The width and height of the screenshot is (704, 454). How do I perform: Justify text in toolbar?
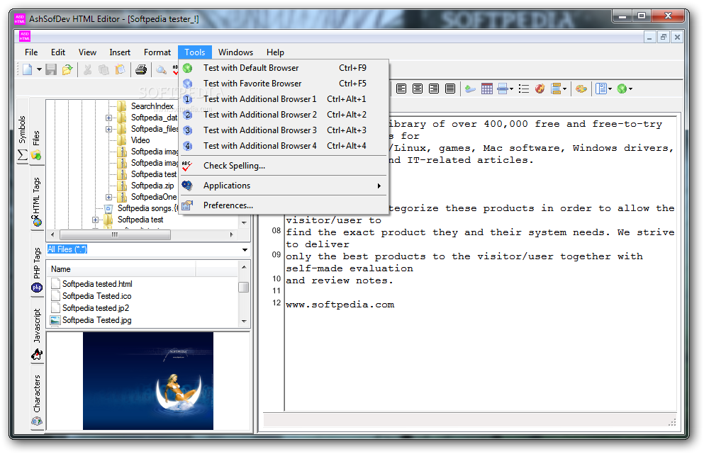[x=450, y=89]
